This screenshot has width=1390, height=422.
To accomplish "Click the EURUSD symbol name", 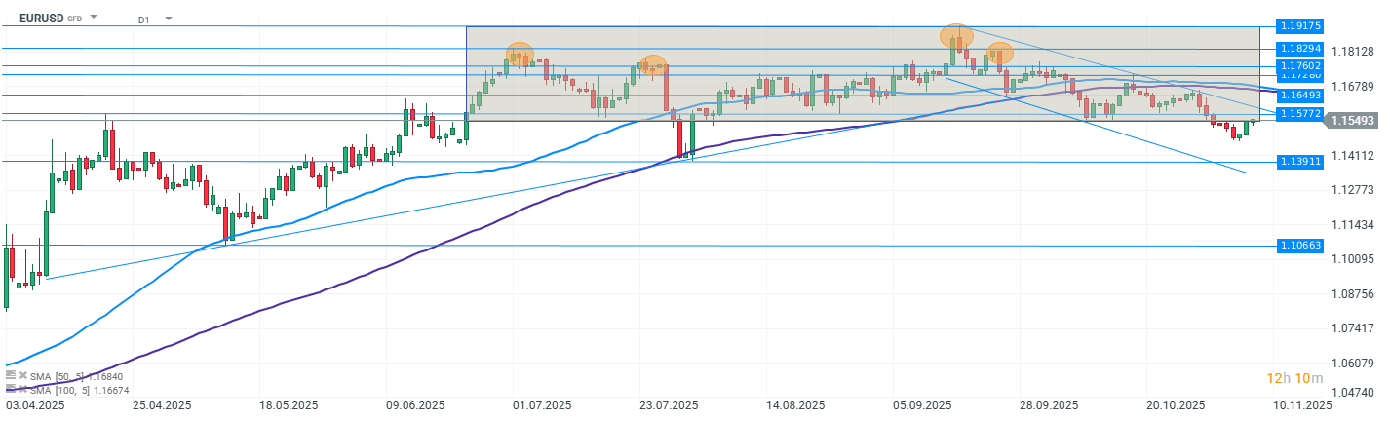I will coord(40,18).
